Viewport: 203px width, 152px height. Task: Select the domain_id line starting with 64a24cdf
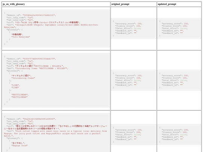click(x=31, y=119)
